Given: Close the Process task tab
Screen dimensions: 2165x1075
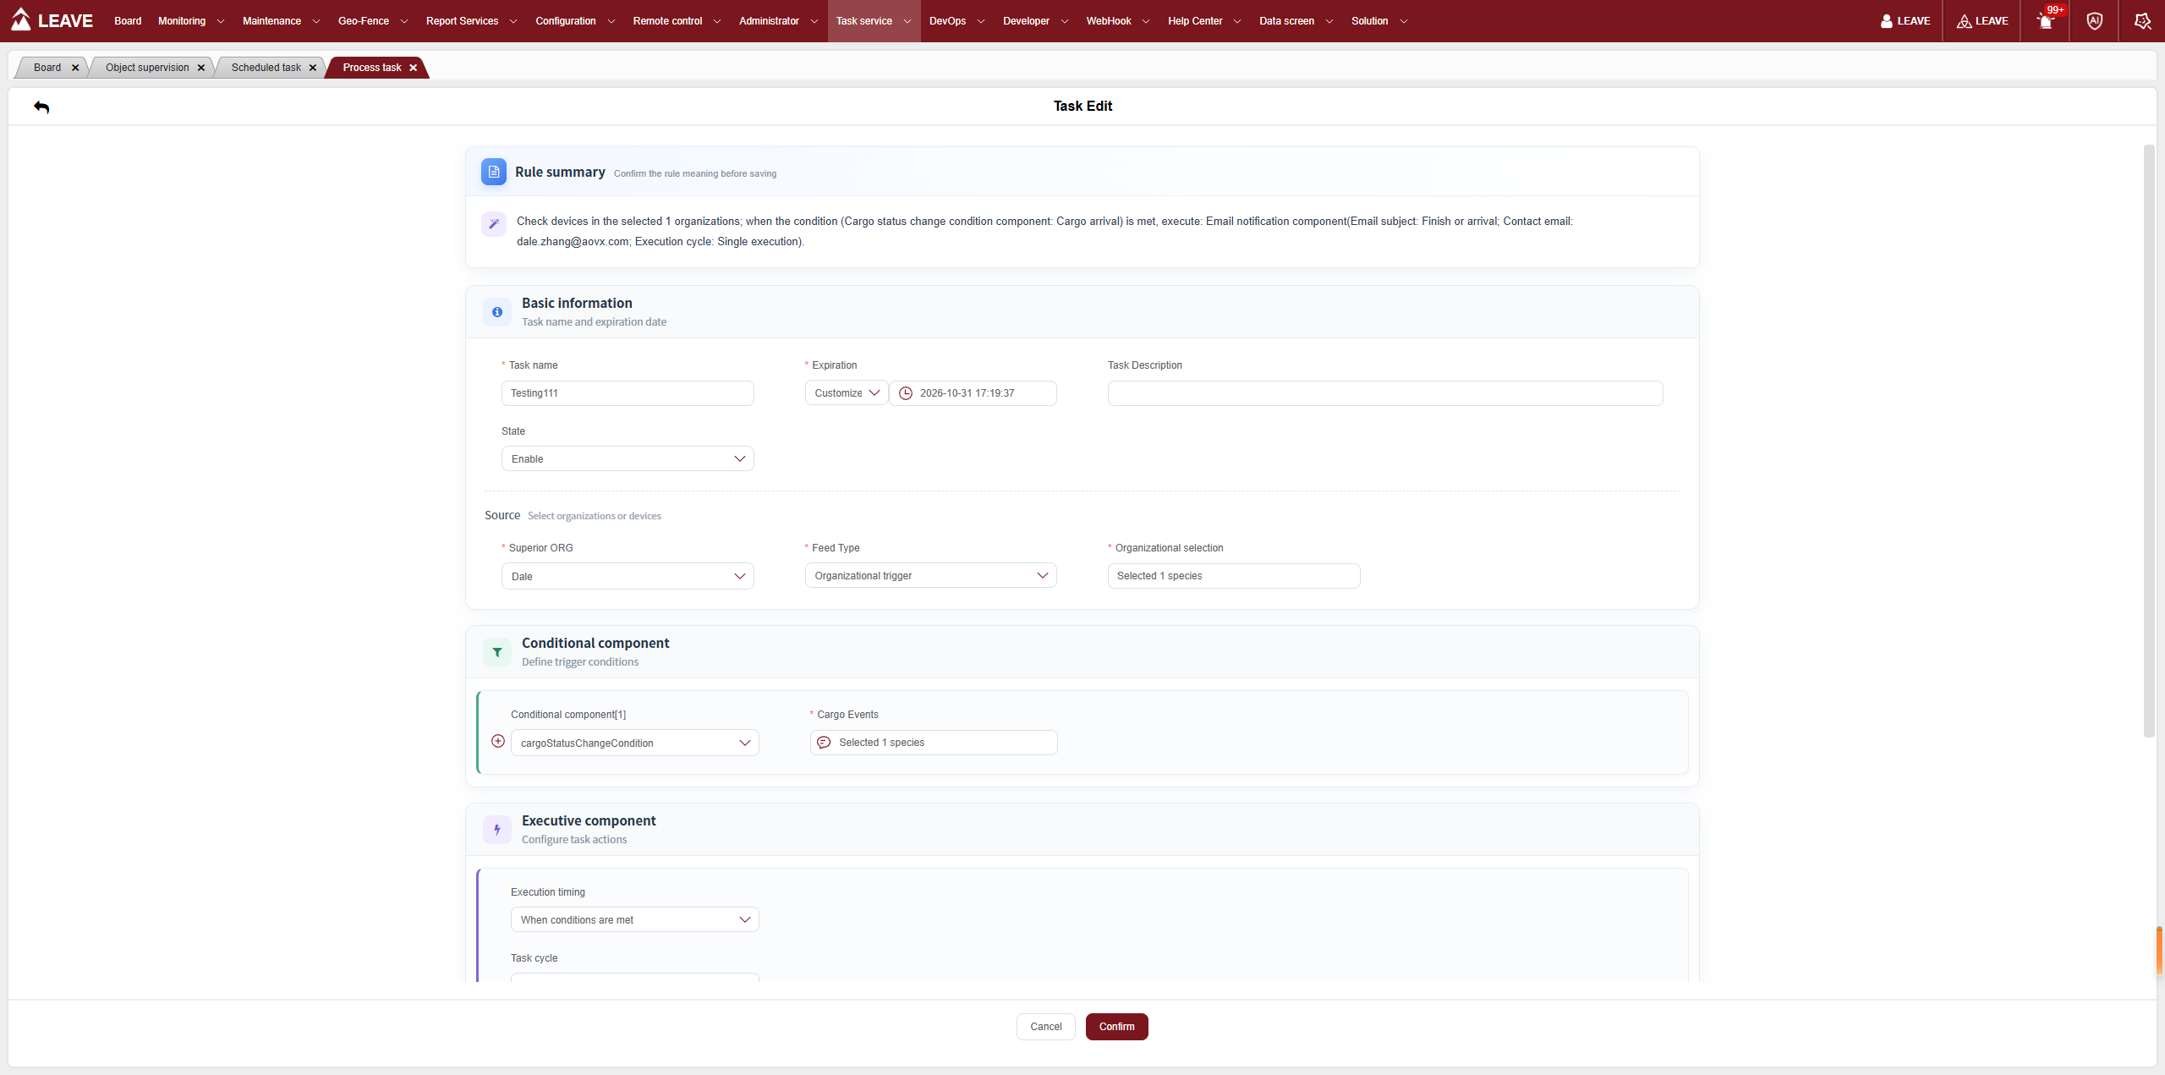Looking at the screenshot, I should (x=414, y=68).
